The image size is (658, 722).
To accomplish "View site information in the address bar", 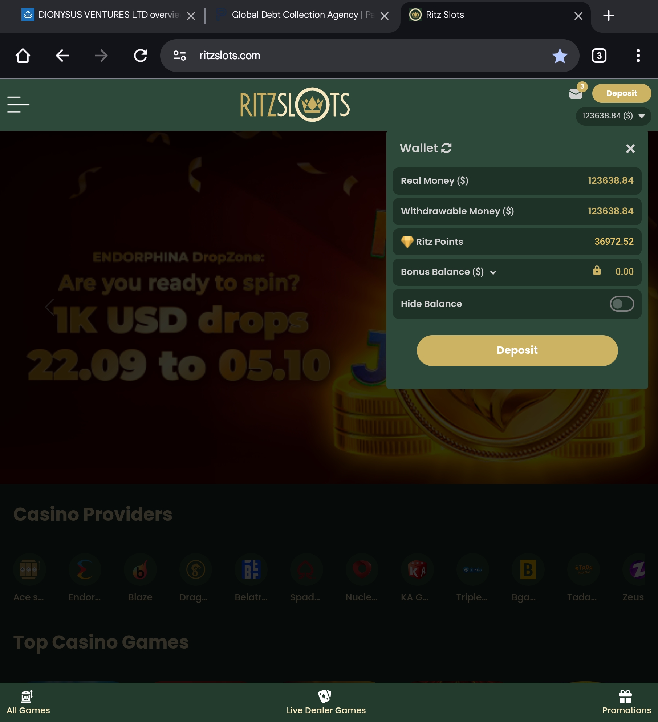I will (180, 56).
